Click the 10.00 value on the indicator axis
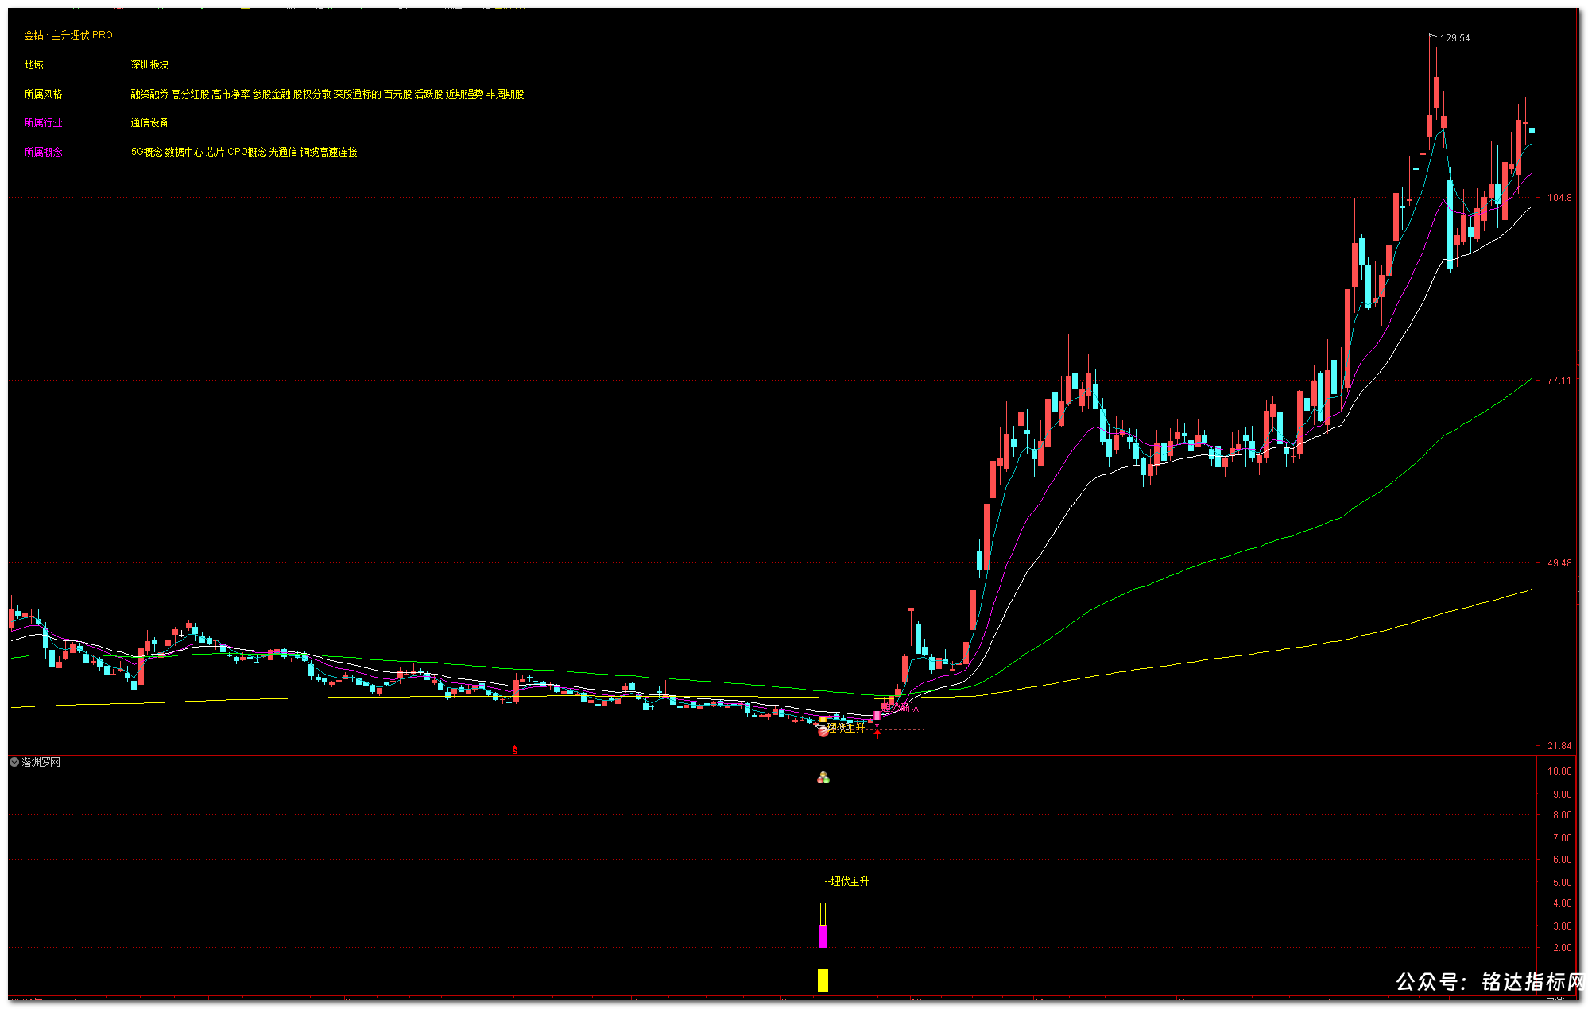The image size is (1588, 1009). pyautogui.click(x=1559, y=771)
